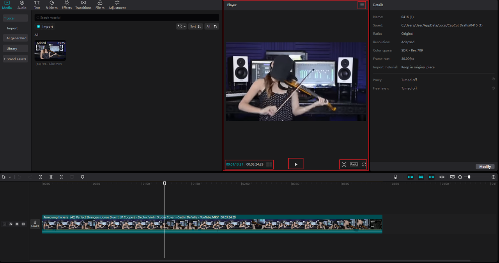The image size is (499, 263).
Task: Click the fullscreen icon in Player
Action: (364, 164)
